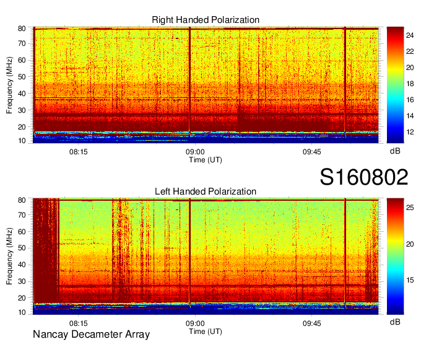The height and width of the screenshot is (342, 421).
Task: Click the 60 MHz tick label of the Left Handed panel
Action: click(x=22, y=232)
